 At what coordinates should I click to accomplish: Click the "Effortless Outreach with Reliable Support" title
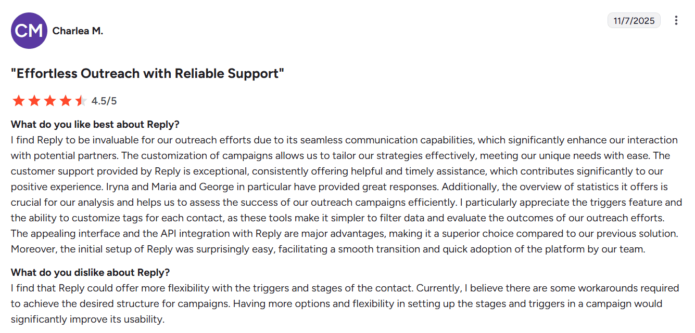tap(147, 74)
